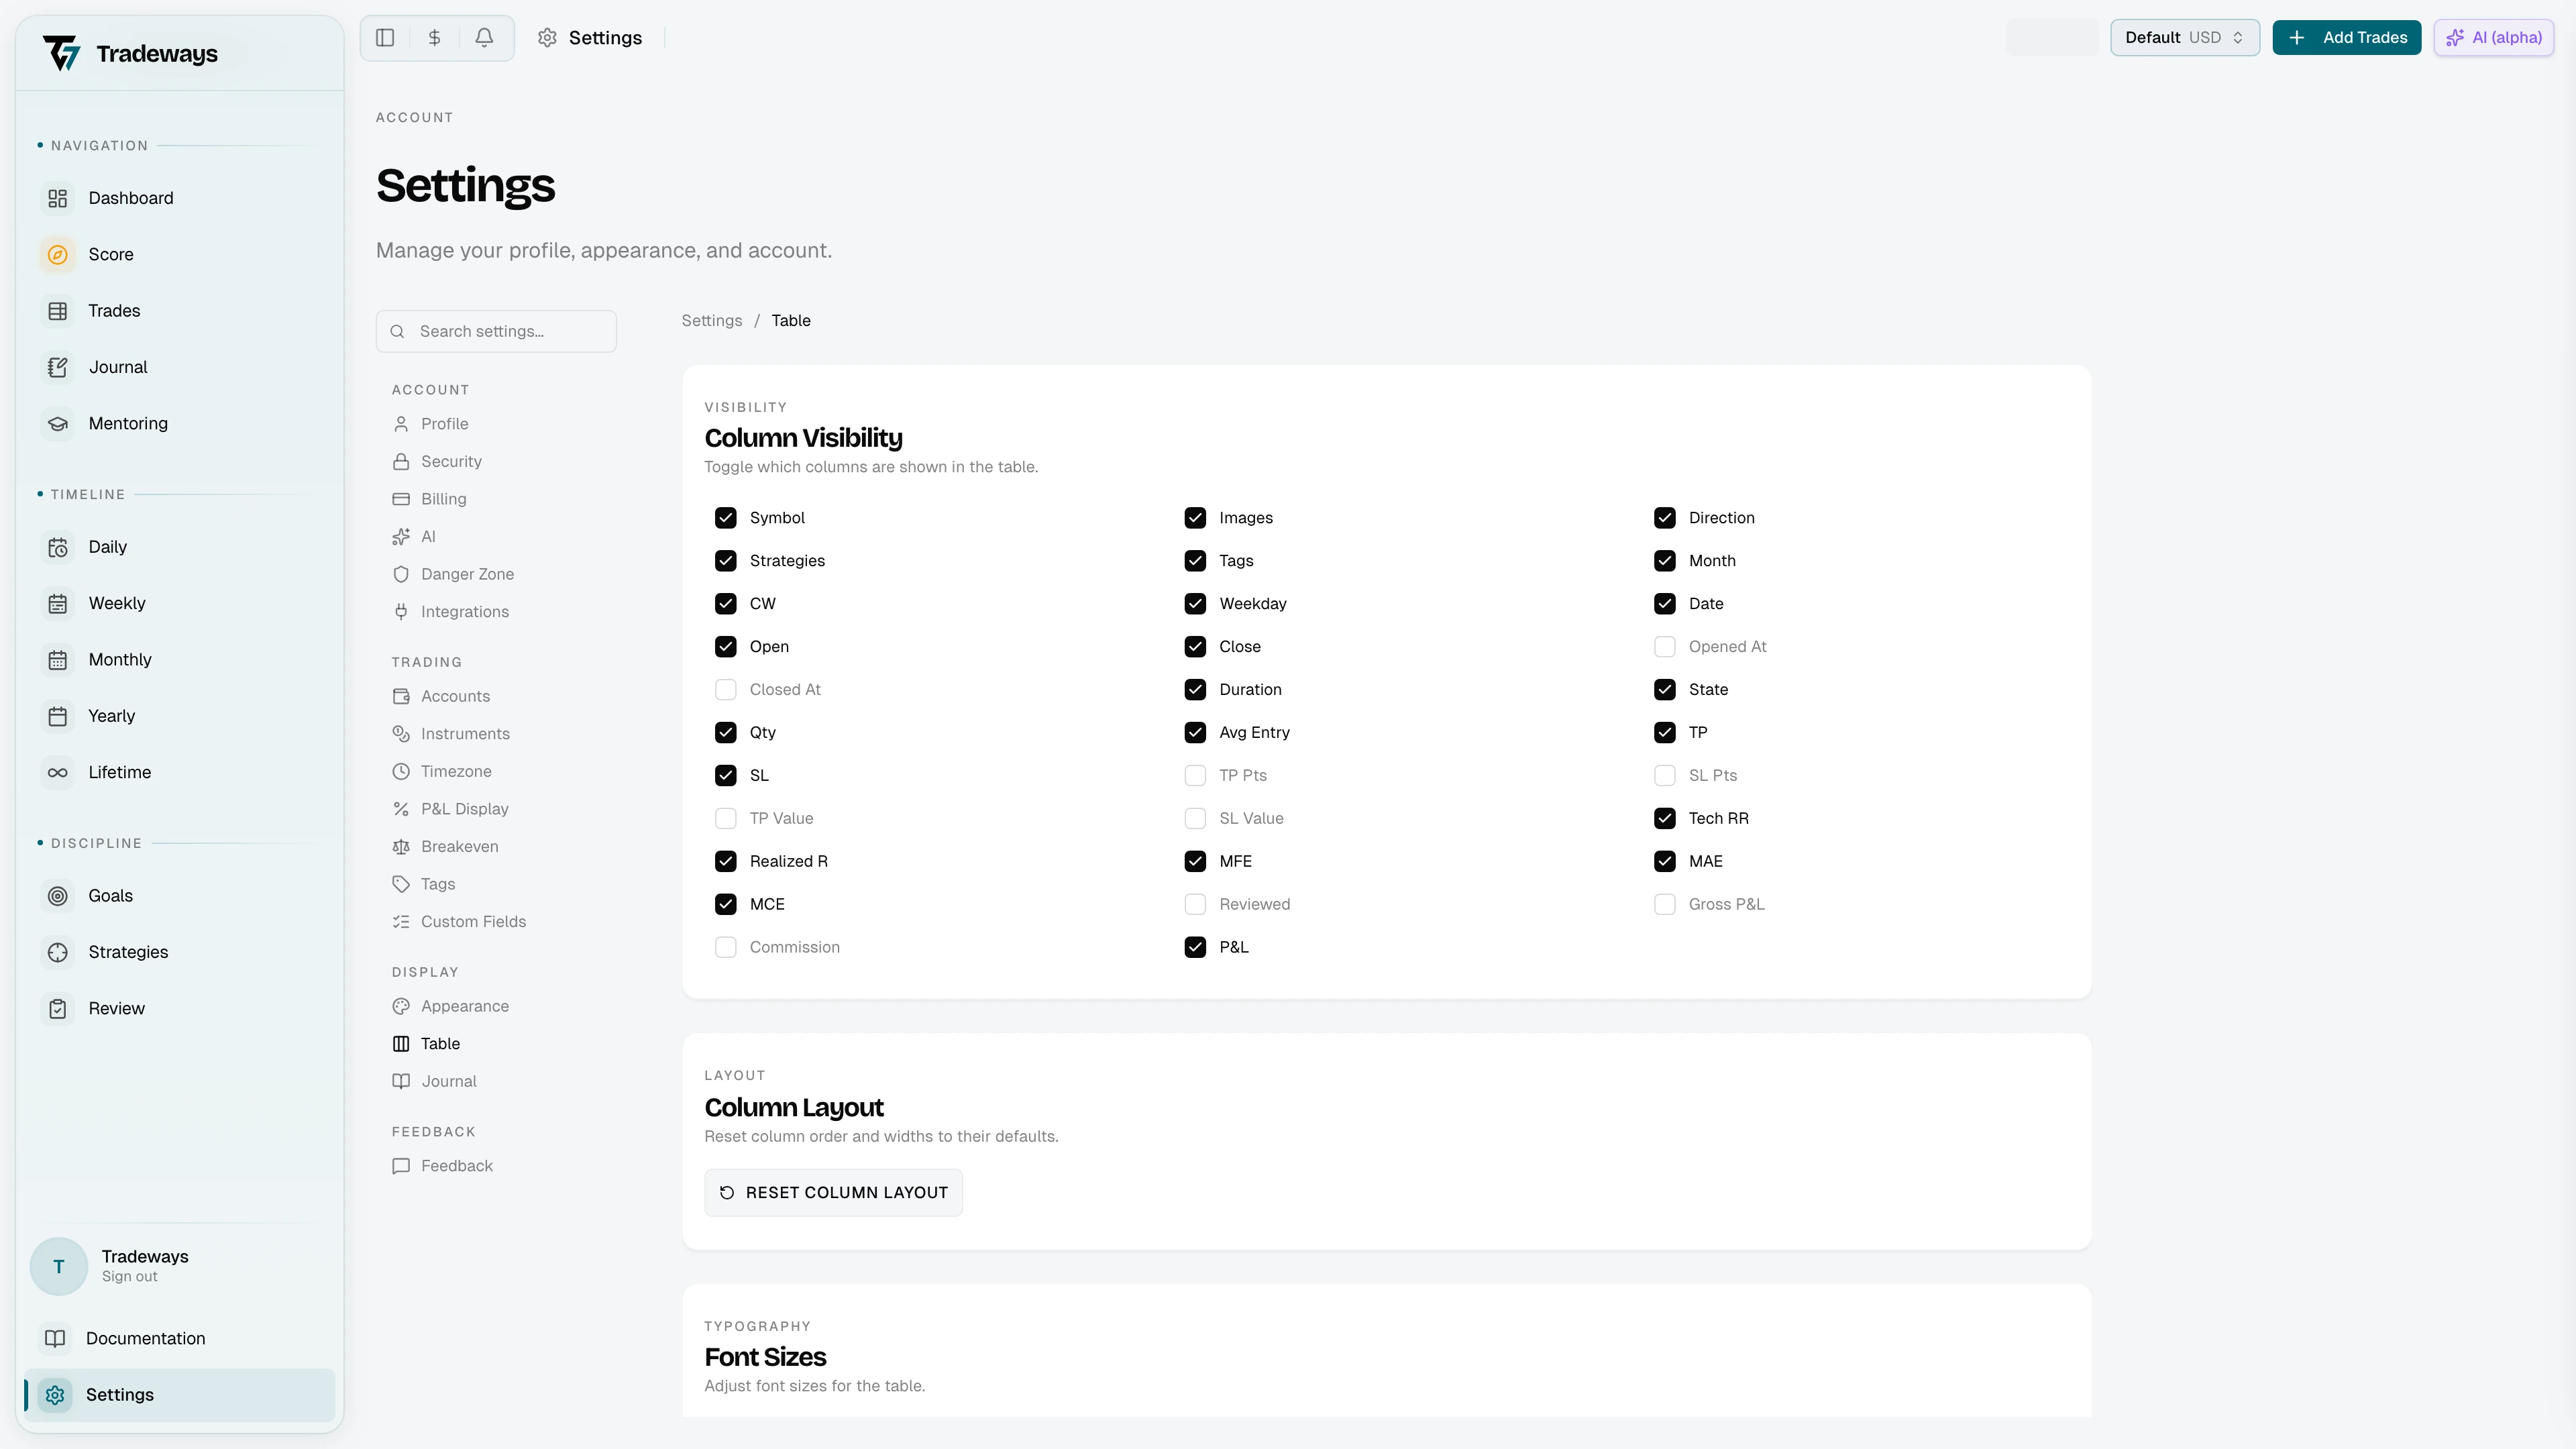Click the Danger Zone shield icon
The height and width of the screenshot is (1449, 2576).
click(x=401, y=574)
